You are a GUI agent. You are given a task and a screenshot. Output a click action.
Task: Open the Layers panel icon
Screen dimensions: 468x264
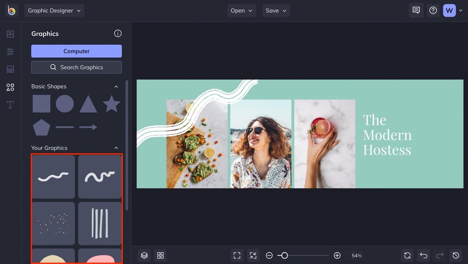coord(144,256)
